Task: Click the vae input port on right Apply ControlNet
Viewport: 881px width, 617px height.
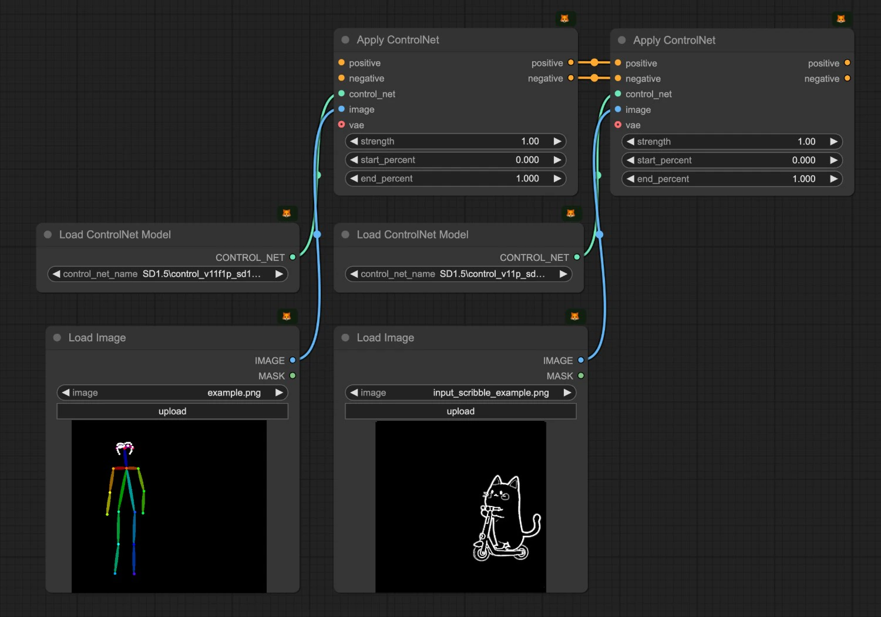Action: [x=618, y=125]
